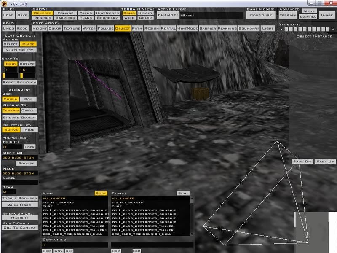Click the Config list scrollbar down arrow
Screen dimensions: 337x253
tap(192, 234)
